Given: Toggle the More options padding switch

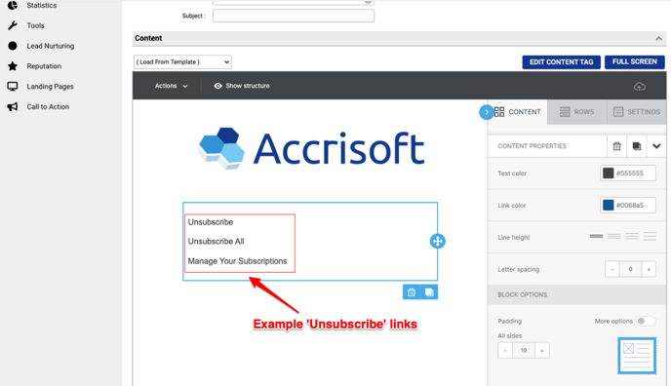Looking at the screenshot, I should click(x=646, y=321).
